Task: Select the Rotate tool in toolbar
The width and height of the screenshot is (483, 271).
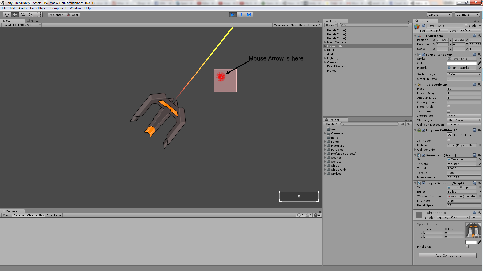Action: tap(23, 15)
